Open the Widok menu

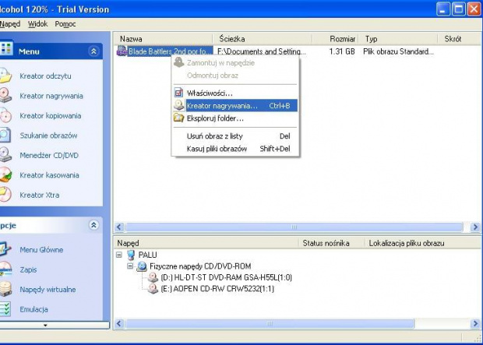pos(38,24)
